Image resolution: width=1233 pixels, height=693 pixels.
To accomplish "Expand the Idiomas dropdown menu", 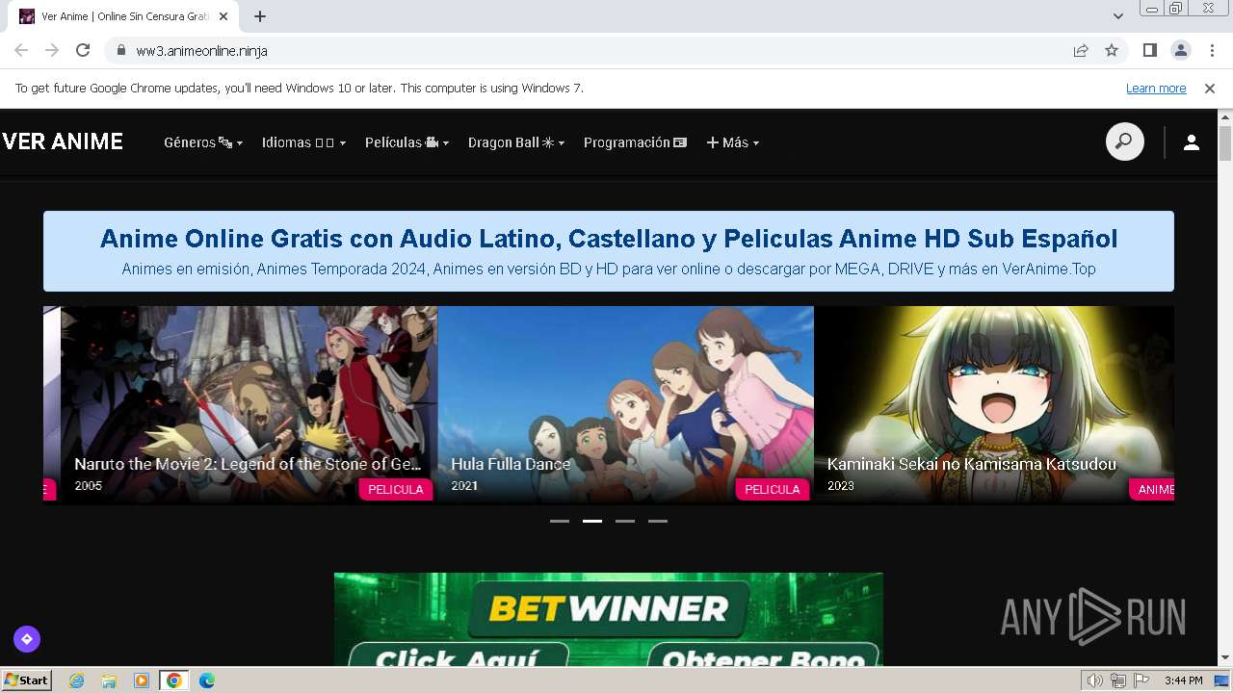I will [303, 142].
